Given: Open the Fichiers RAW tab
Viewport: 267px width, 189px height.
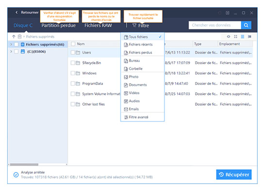Looking at the screenshot, I should click(x=98, y=25).
